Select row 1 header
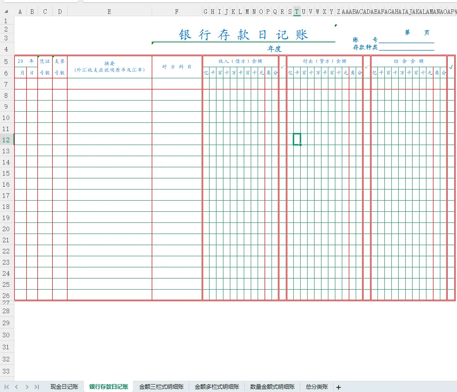The width and height of the screenshot is (457, 392). (x=6, y=21)
